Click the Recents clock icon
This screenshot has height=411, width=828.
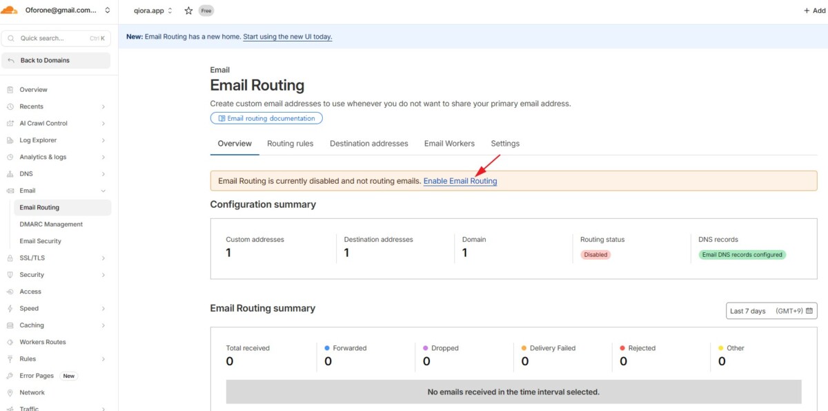pyautogui.click(x=10, y=106)
